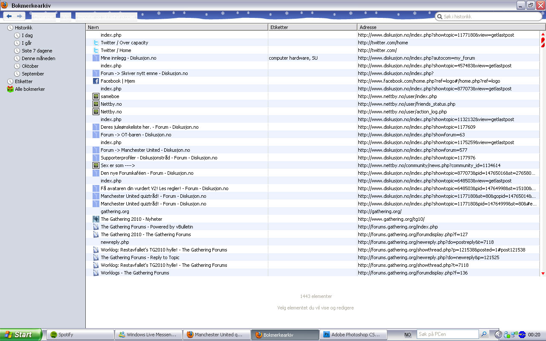Focus the Søk på PCen search box

coord(447,335)
